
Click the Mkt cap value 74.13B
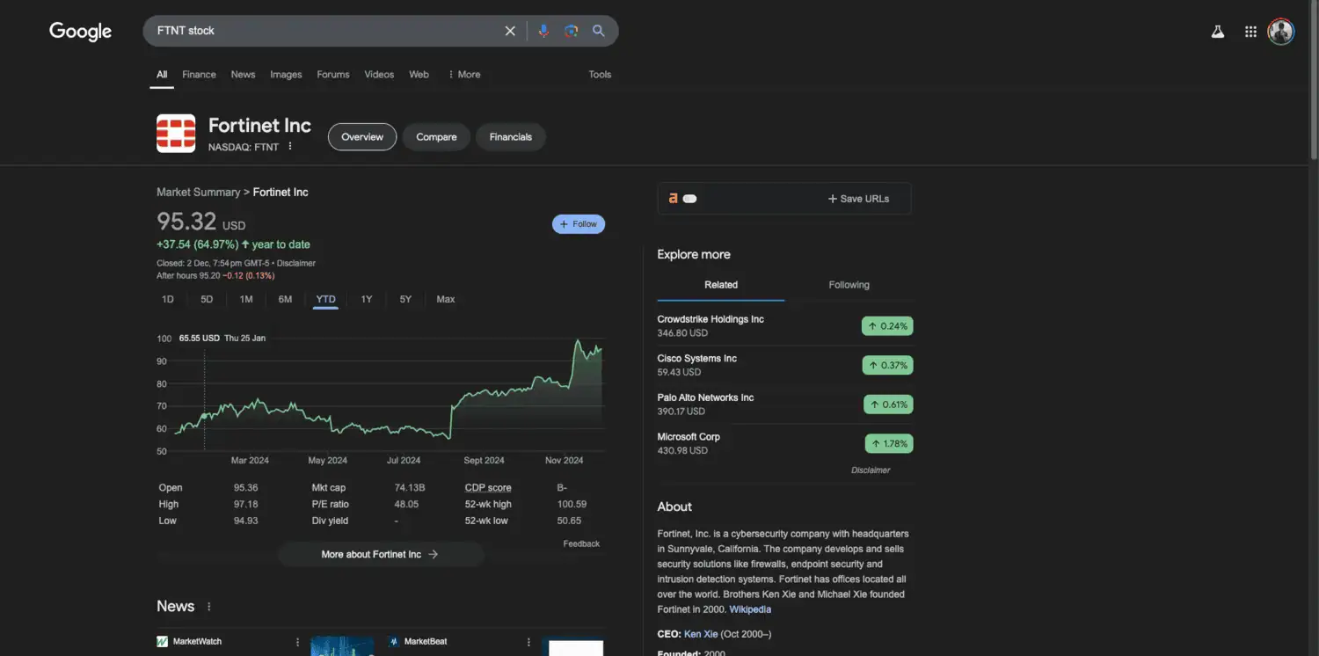click(x=410, y=488)
